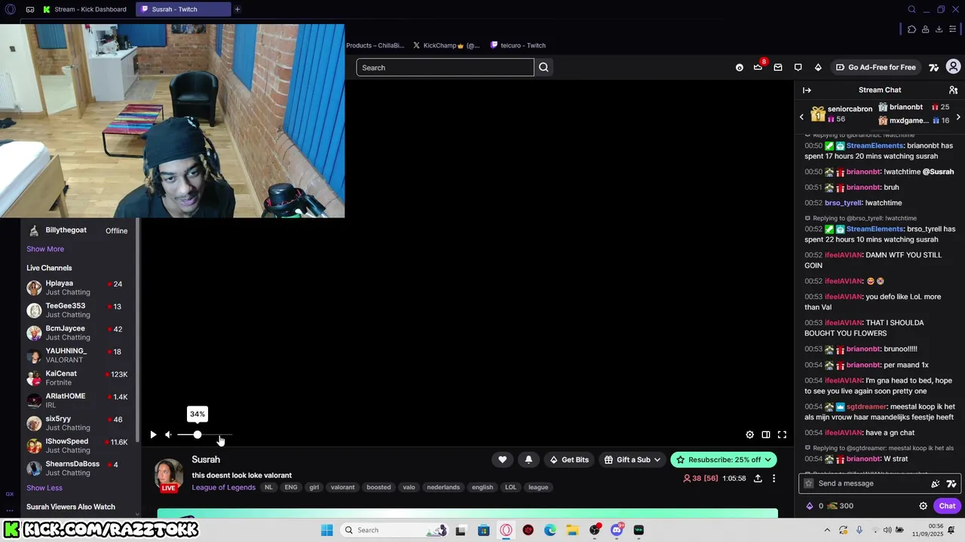Open the 7TV icon in Twitch header

point(934,67)
